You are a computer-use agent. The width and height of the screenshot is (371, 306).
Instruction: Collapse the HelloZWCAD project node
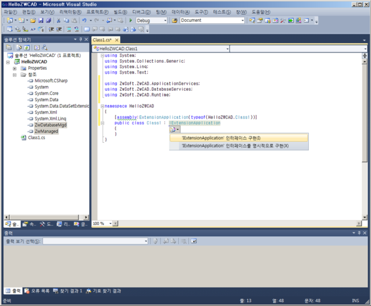coord(8,62)
